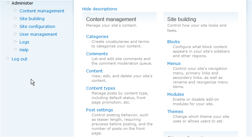
Task: Open the Blocks configuration link
Action: coord(173,42)
